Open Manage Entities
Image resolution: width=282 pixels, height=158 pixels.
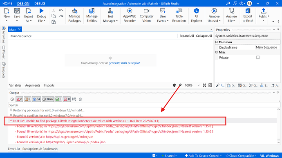[x=92, y=16]
